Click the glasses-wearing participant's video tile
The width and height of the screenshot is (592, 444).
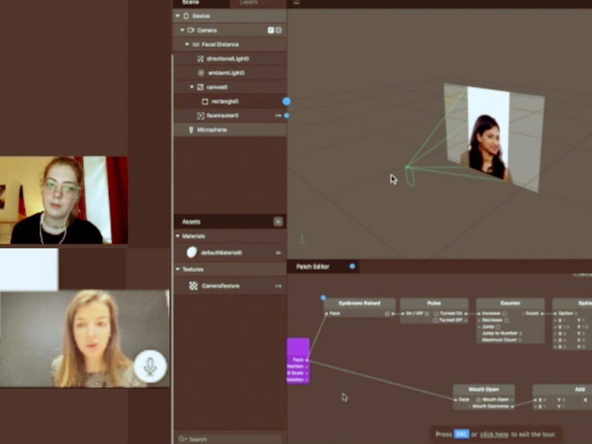click(64, 200)
